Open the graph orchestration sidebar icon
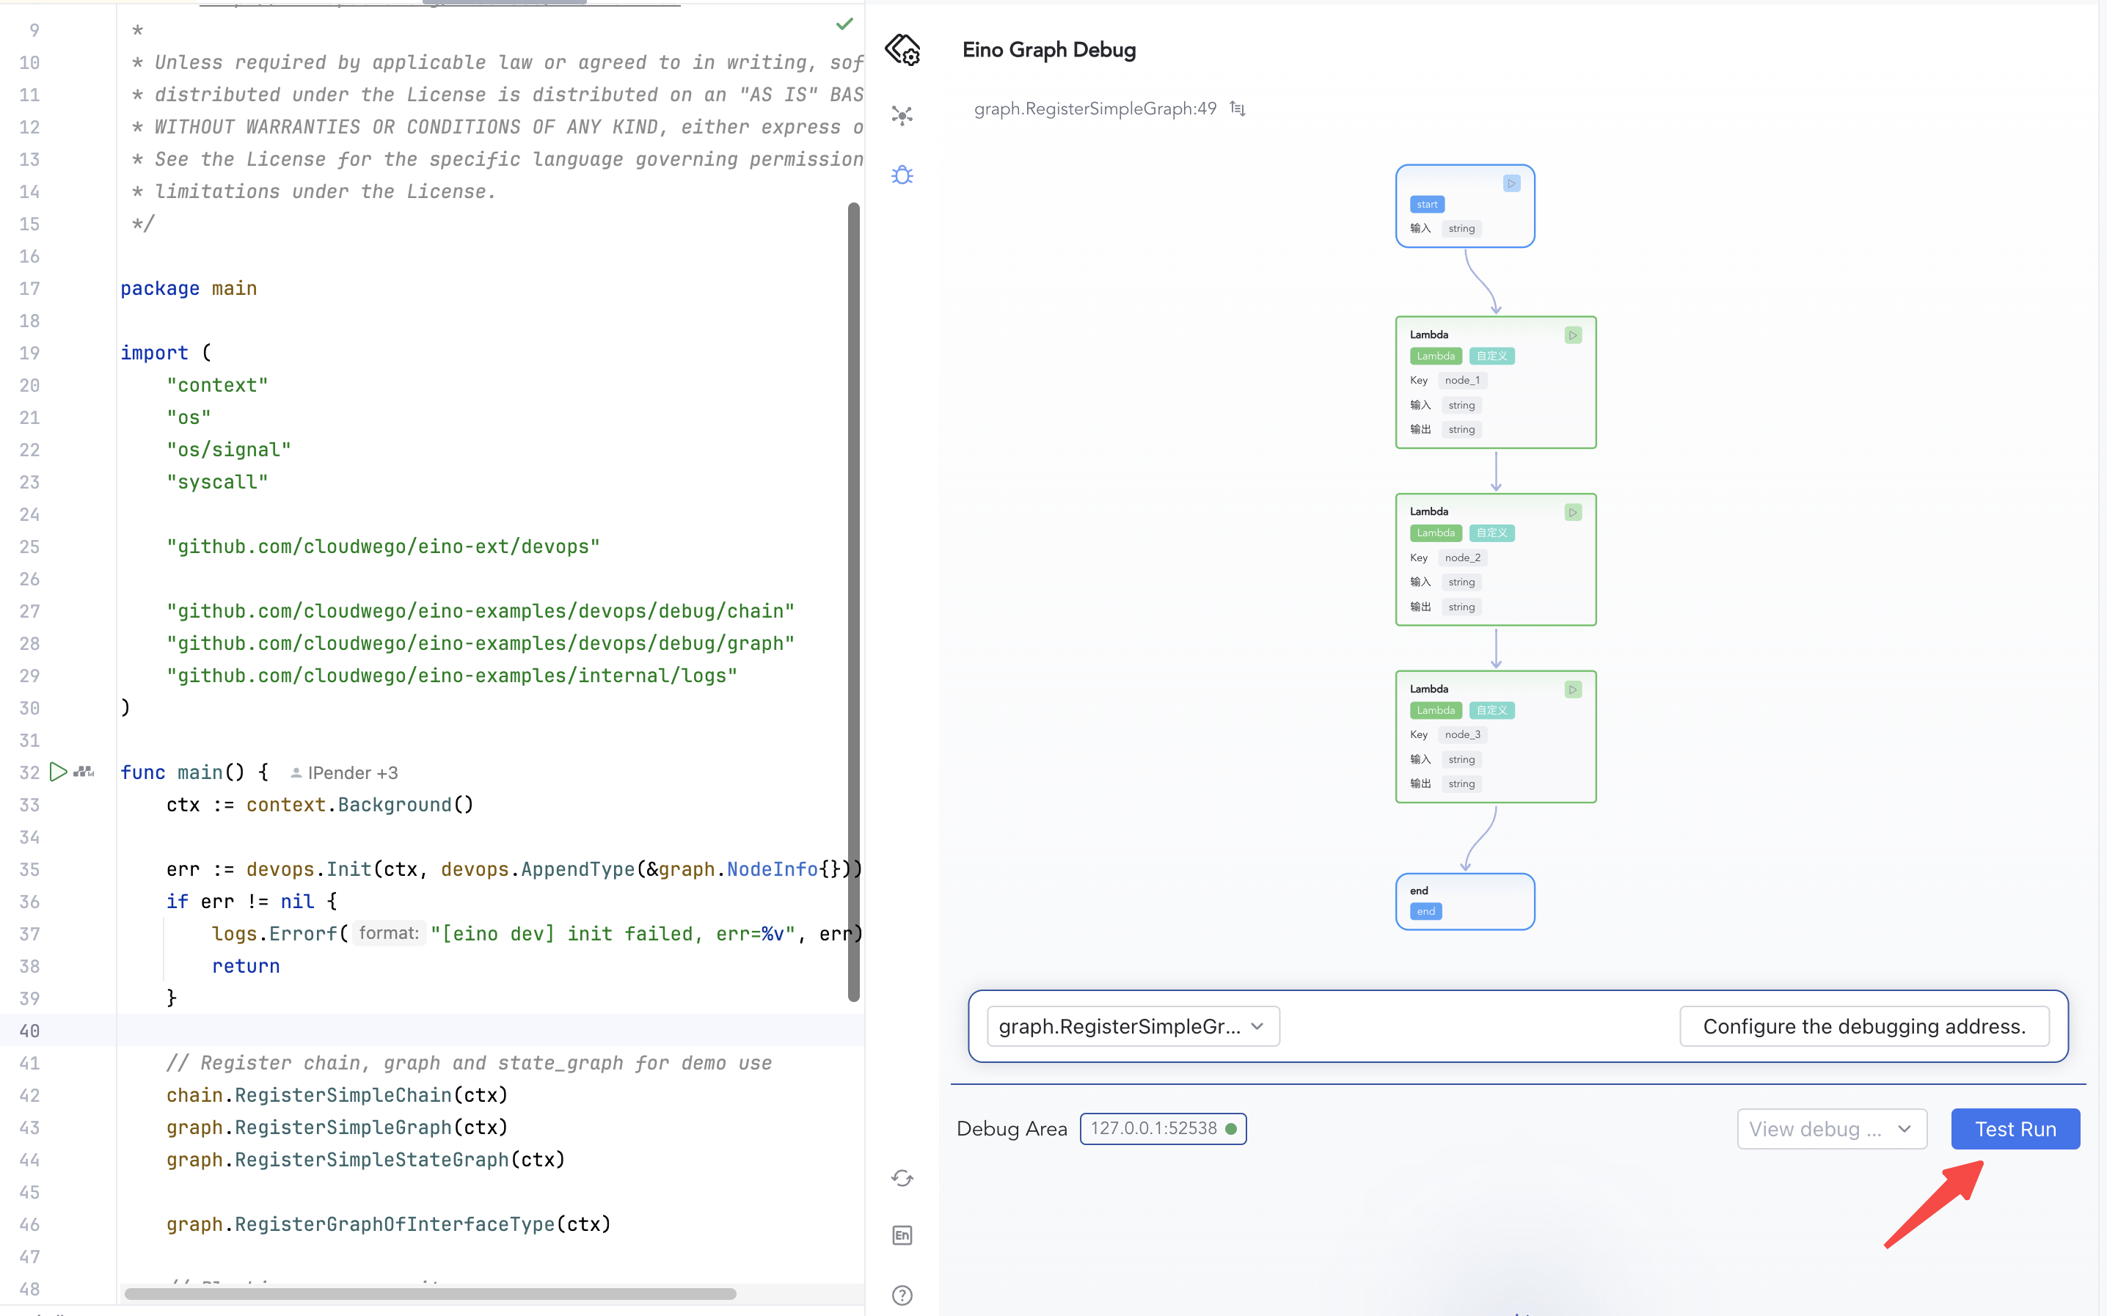The width and height of the screenshot is (2107, 1316). 902,116
